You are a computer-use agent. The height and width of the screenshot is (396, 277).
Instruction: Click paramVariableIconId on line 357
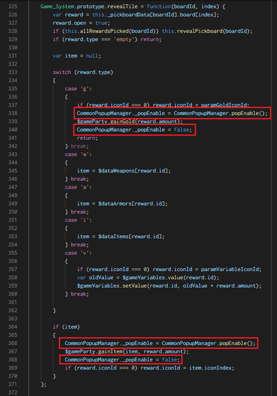pos(231,269)
